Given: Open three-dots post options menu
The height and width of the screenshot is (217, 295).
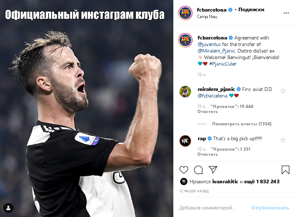Looking at the screenshot, I should click(286, 13).
